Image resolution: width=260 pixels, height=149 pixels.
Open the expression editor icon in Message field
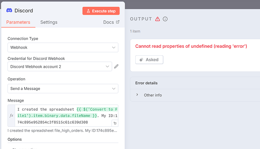pos(115,123)
